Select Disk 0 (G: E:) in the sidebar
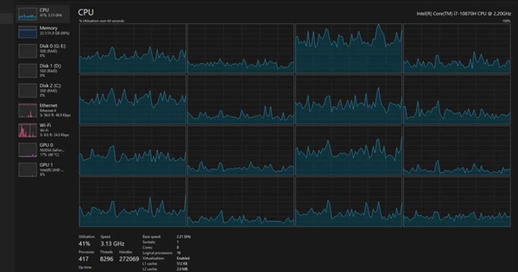518x272 pixels. pos(43,51)
